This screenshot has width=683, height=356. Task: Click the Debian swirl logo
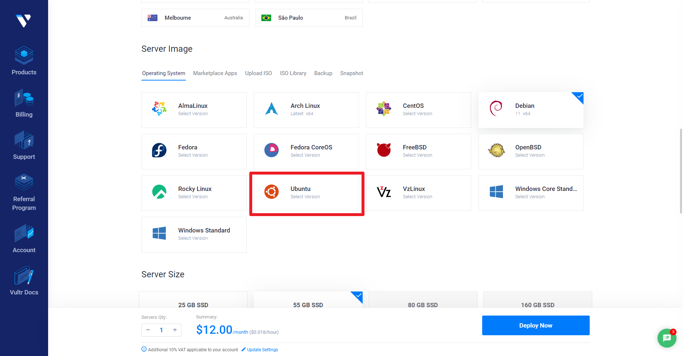click(x=496, y=109)
